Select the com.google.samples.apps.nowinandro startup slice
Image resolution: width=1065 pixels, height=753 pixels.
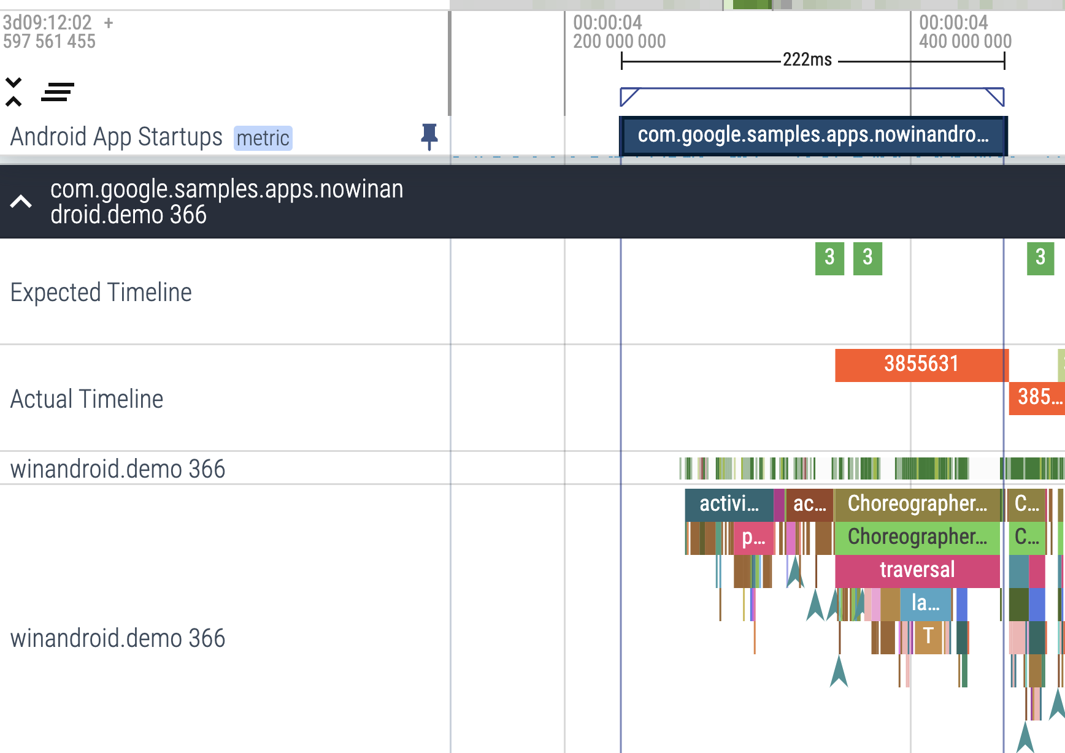[x=813, y=135]
